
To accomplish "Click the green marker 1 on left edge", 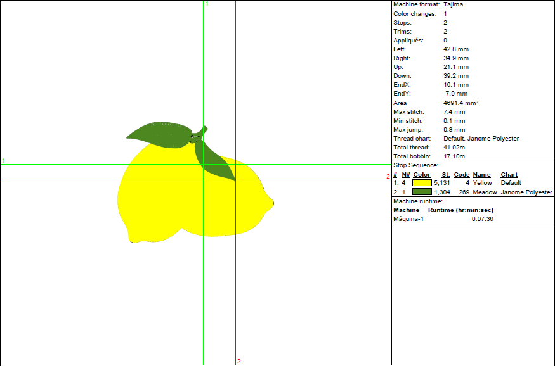I will coord(3,161).
